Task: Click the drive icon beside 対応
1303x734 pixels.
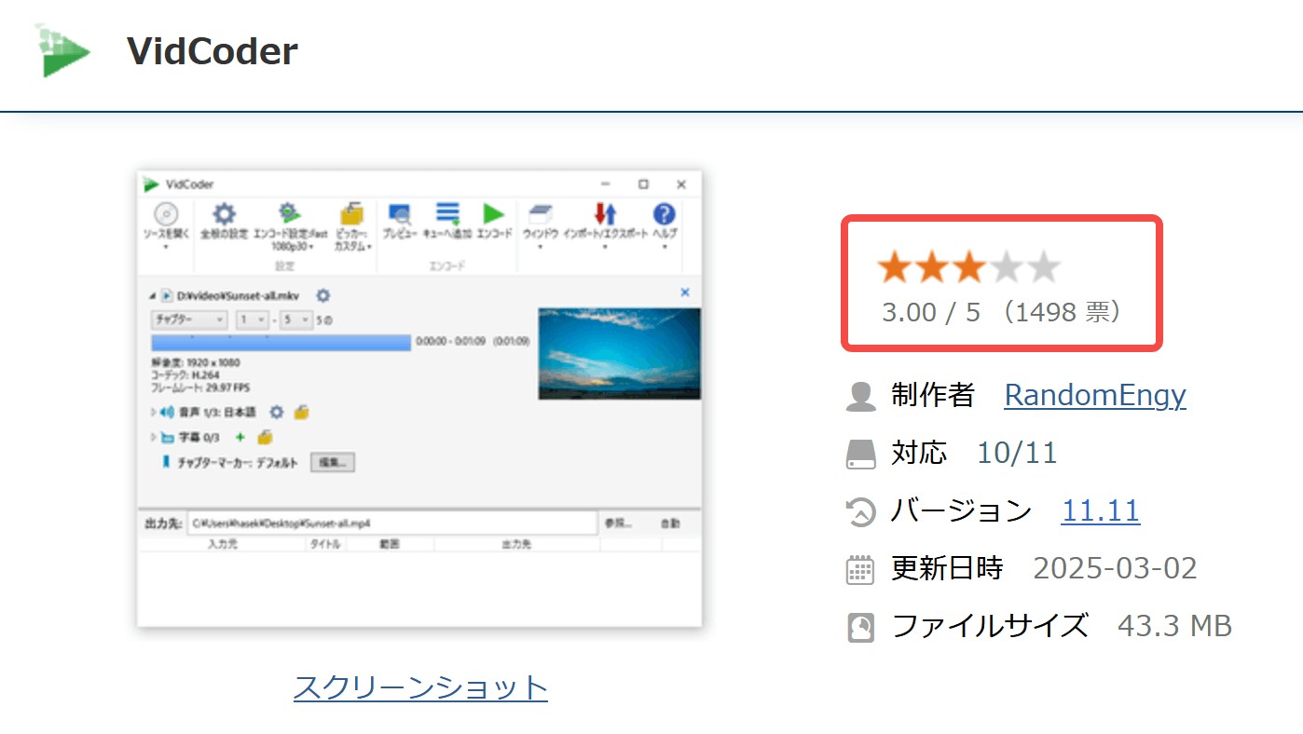Action: 860,455
